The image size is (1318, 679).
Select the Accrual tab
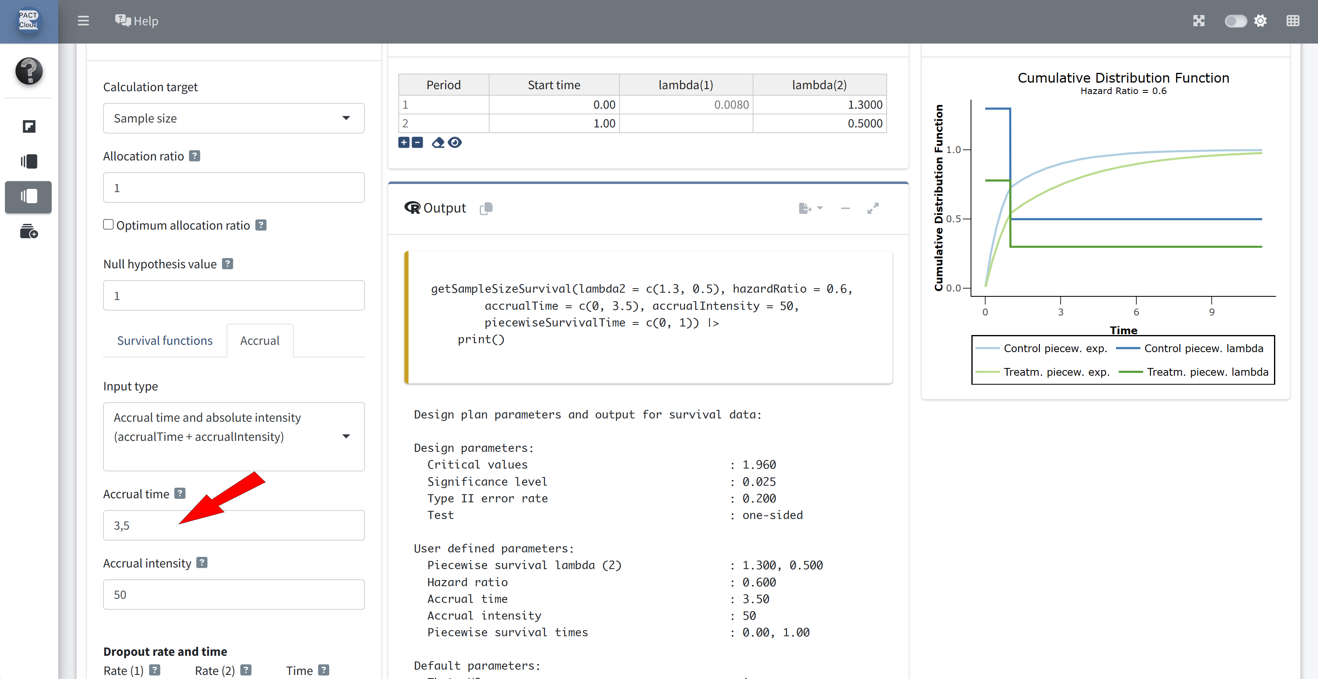tap(260, 341)
